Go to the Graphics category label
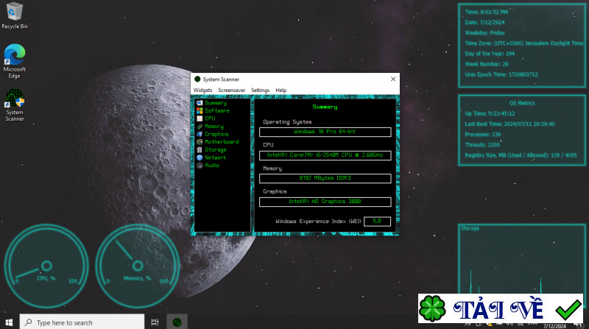The width and height of the screenshot is (589, 329). [x=216, y=134]
